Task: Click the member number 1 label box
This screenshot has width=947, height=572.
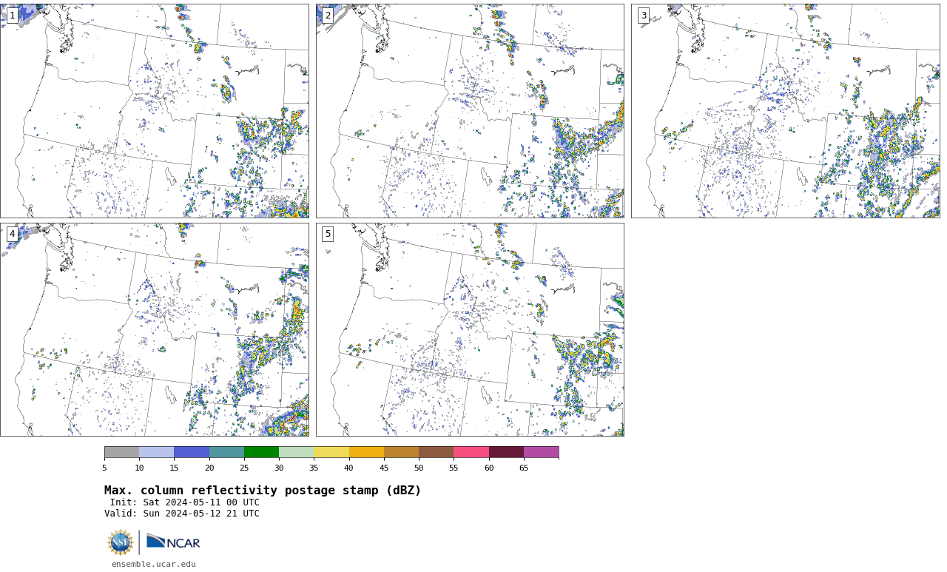Action: click(12, 16)
